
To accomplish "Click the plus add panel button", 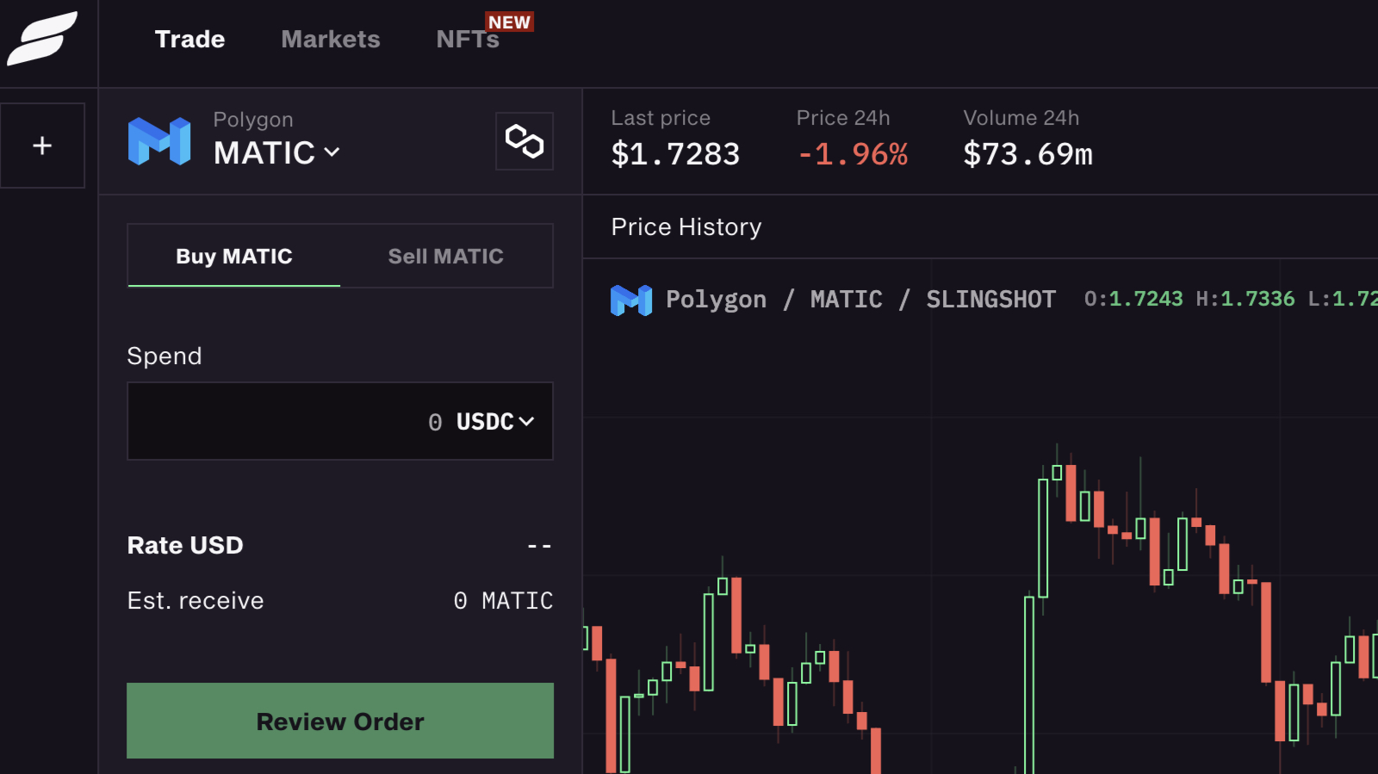I will pos(42,146).
